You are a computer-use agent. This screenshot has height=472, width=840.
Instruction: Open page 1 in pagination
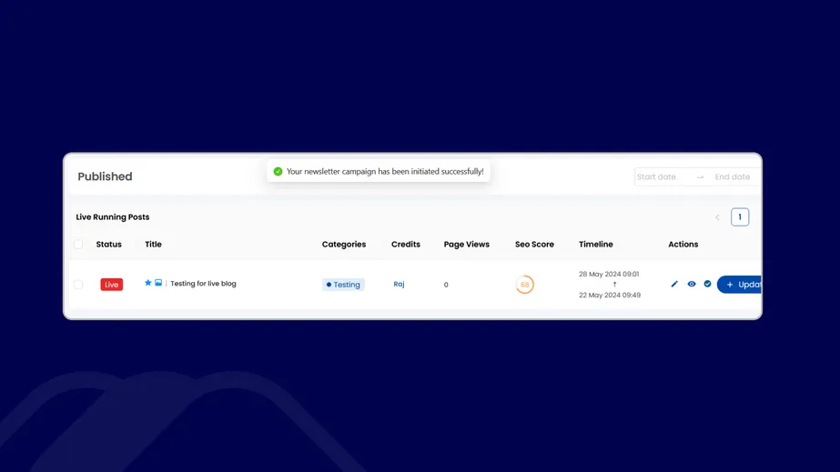(740, 217)
